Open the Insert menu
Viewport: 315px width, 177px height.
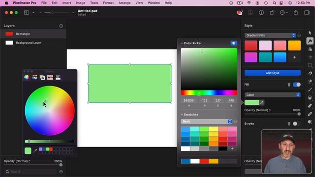66,3
